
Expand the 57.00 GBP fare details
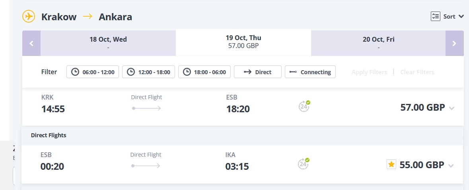451,108
